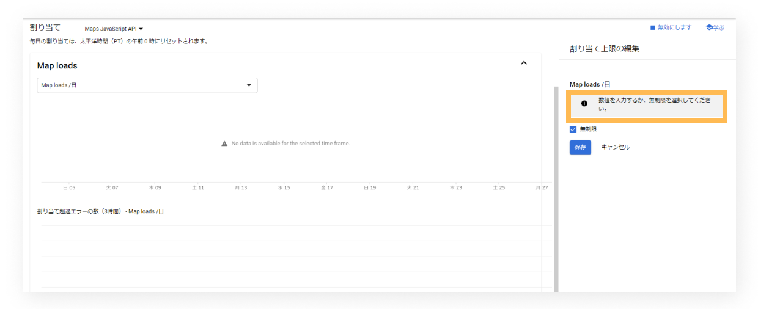Click the info icon in the notice
The height and width of the screenshot is (309, 758).
tap(584, 104)
